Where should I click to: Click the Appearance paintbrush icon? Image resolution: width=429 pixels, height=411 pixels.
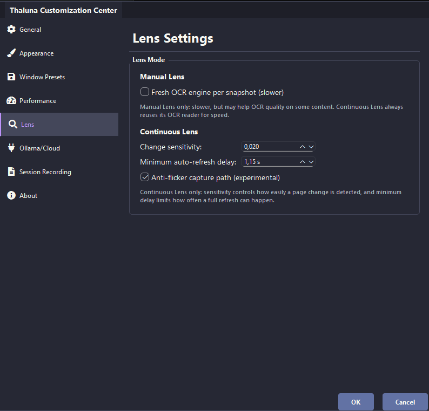[11, 53]
